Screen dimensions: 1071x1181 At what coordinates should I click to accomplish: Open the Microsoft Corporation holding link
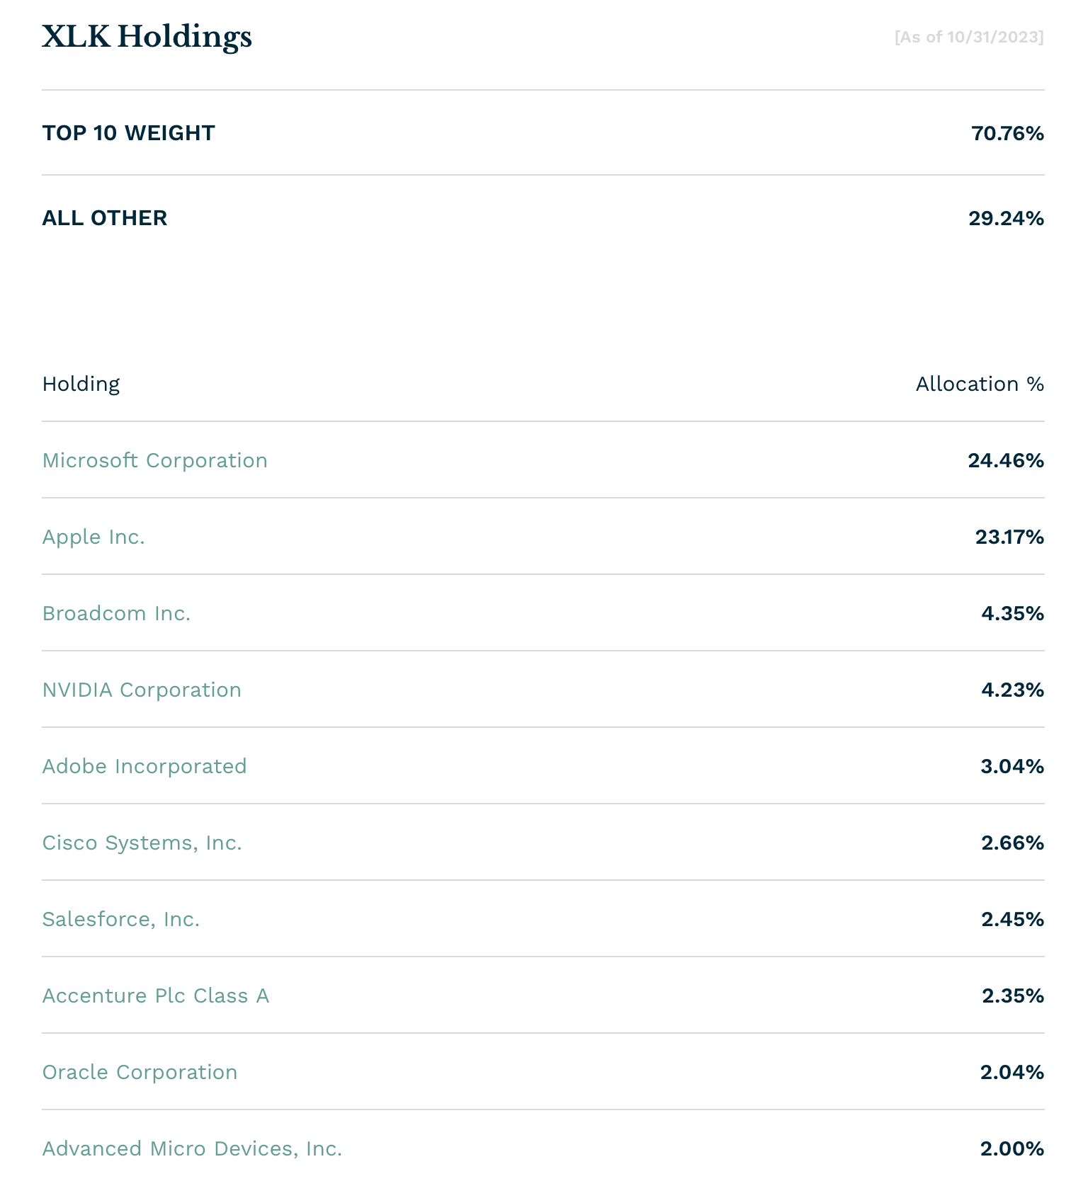(x=155, y=460)
